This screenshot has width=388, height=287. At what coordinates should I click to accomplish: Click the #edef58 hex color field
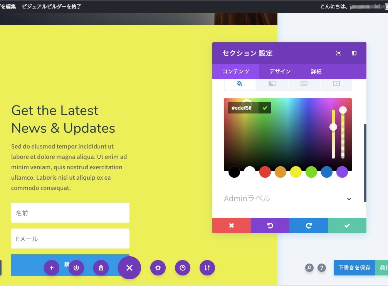click(243, 108)
